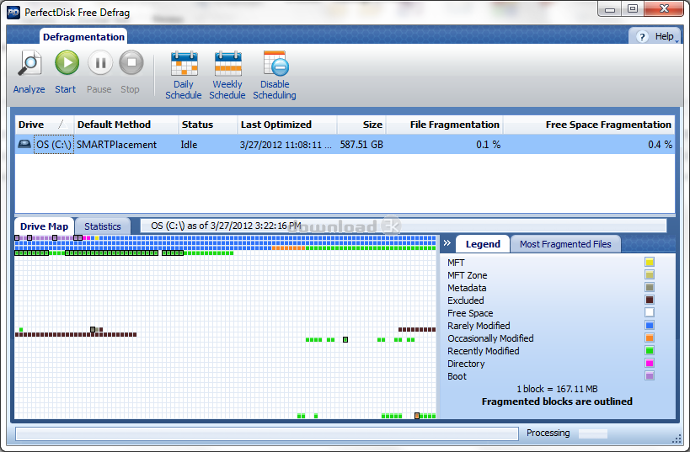Start defragmentation with the green play button
This screenshot has height=452, width=690.
pos(67,62)
